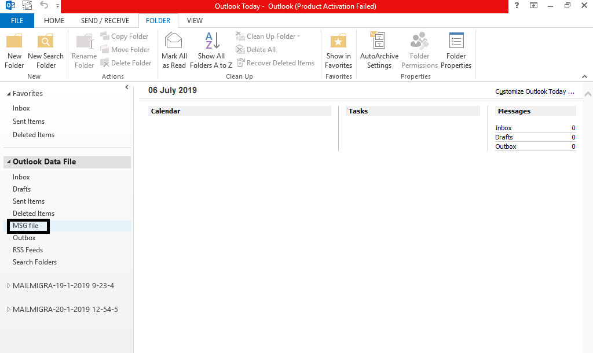593x353 pixels.
Task: Select Copy Folder in Actions group
Action: [x=125, y=36]
